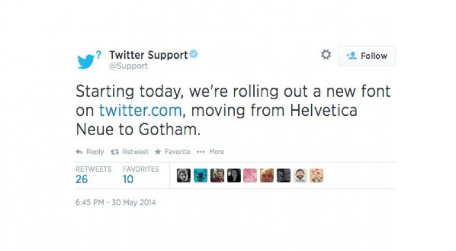Click the blue second avatar thumbnail
Image resolution: width=456 pixels, height=251 pixels.
click(200, 176)
